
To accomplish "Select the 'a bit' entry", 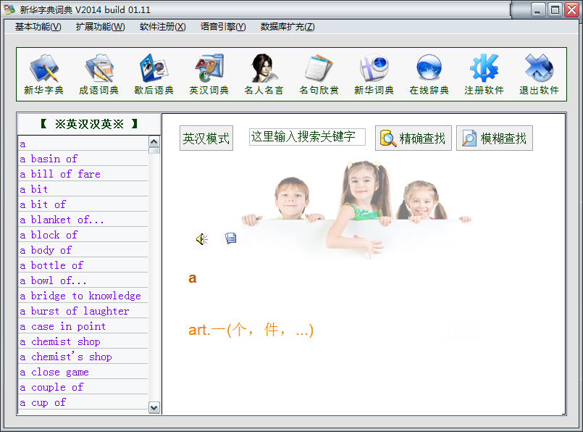I will (x=83, y=189).
